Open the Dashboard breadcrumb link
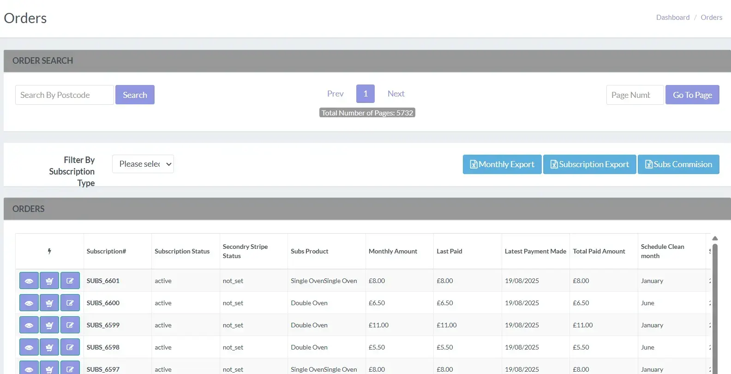 (672, 18)
